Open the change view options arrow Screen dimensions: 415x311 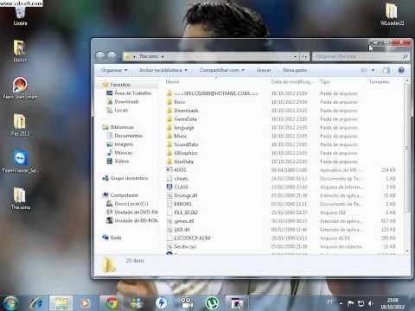pyautogui.click(x=373, y=70)
